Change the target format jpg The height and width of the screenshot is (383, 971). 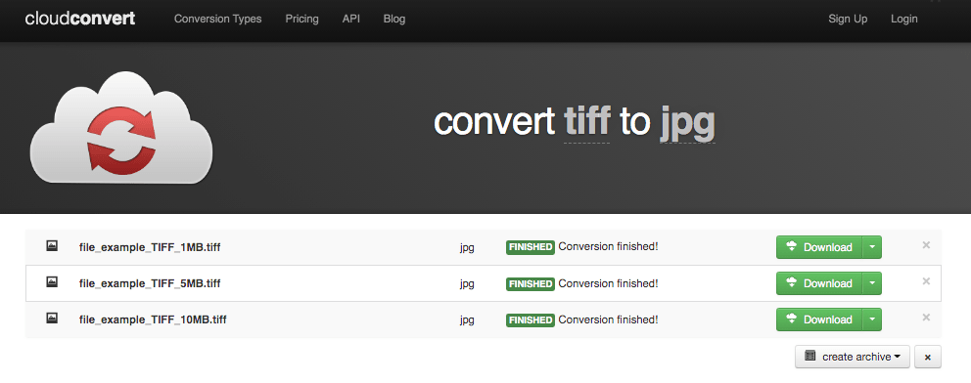click(x=687, y=124)
